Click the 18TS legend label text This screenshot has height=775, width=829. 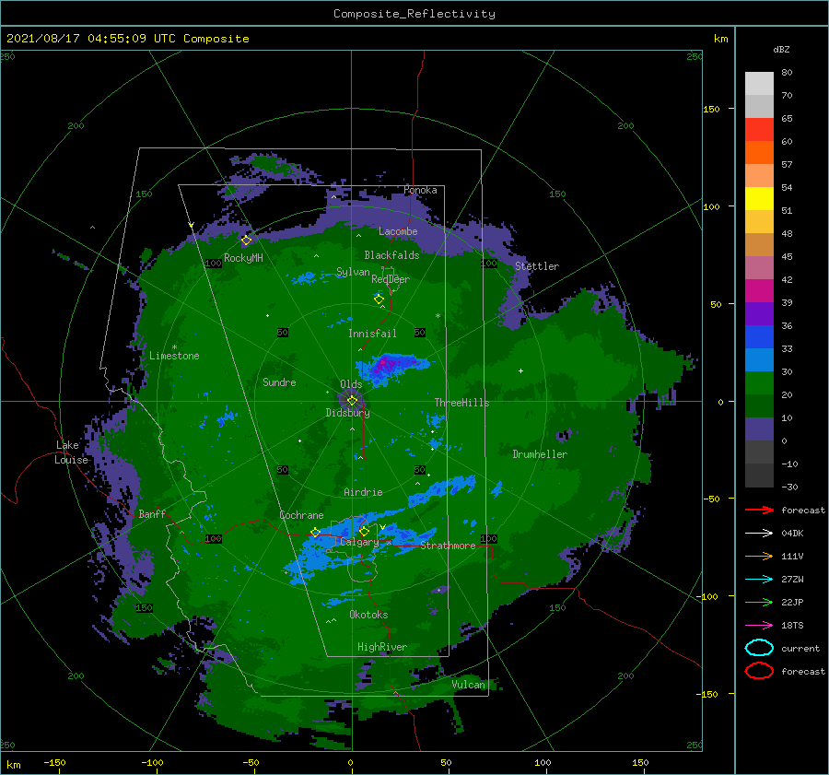[x=792, y=626]
